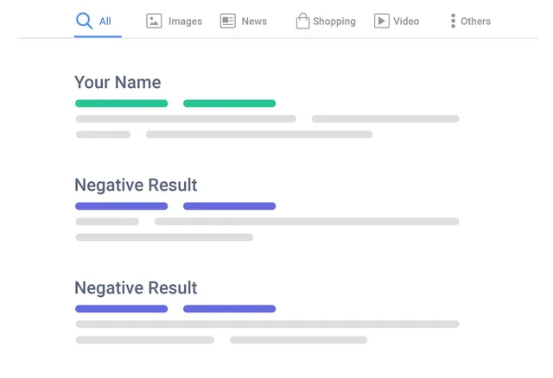Switch to the Video tab

pyautogui.click(x=406, y=22)
